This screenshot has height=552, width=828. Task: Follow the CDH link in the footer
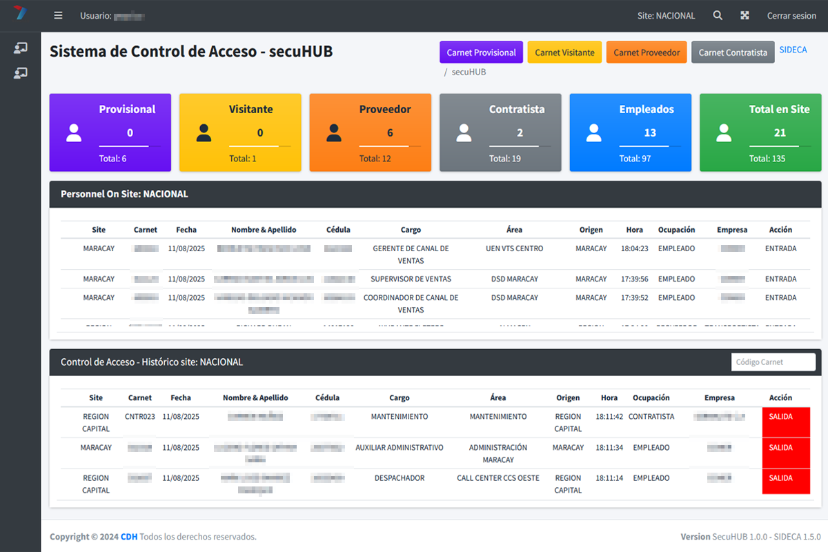coord(129,537)
